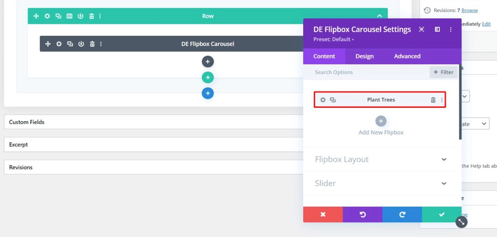The image size is (497, 237).
Task: Save changes with green checkmark
Action: tap(441, 215)
